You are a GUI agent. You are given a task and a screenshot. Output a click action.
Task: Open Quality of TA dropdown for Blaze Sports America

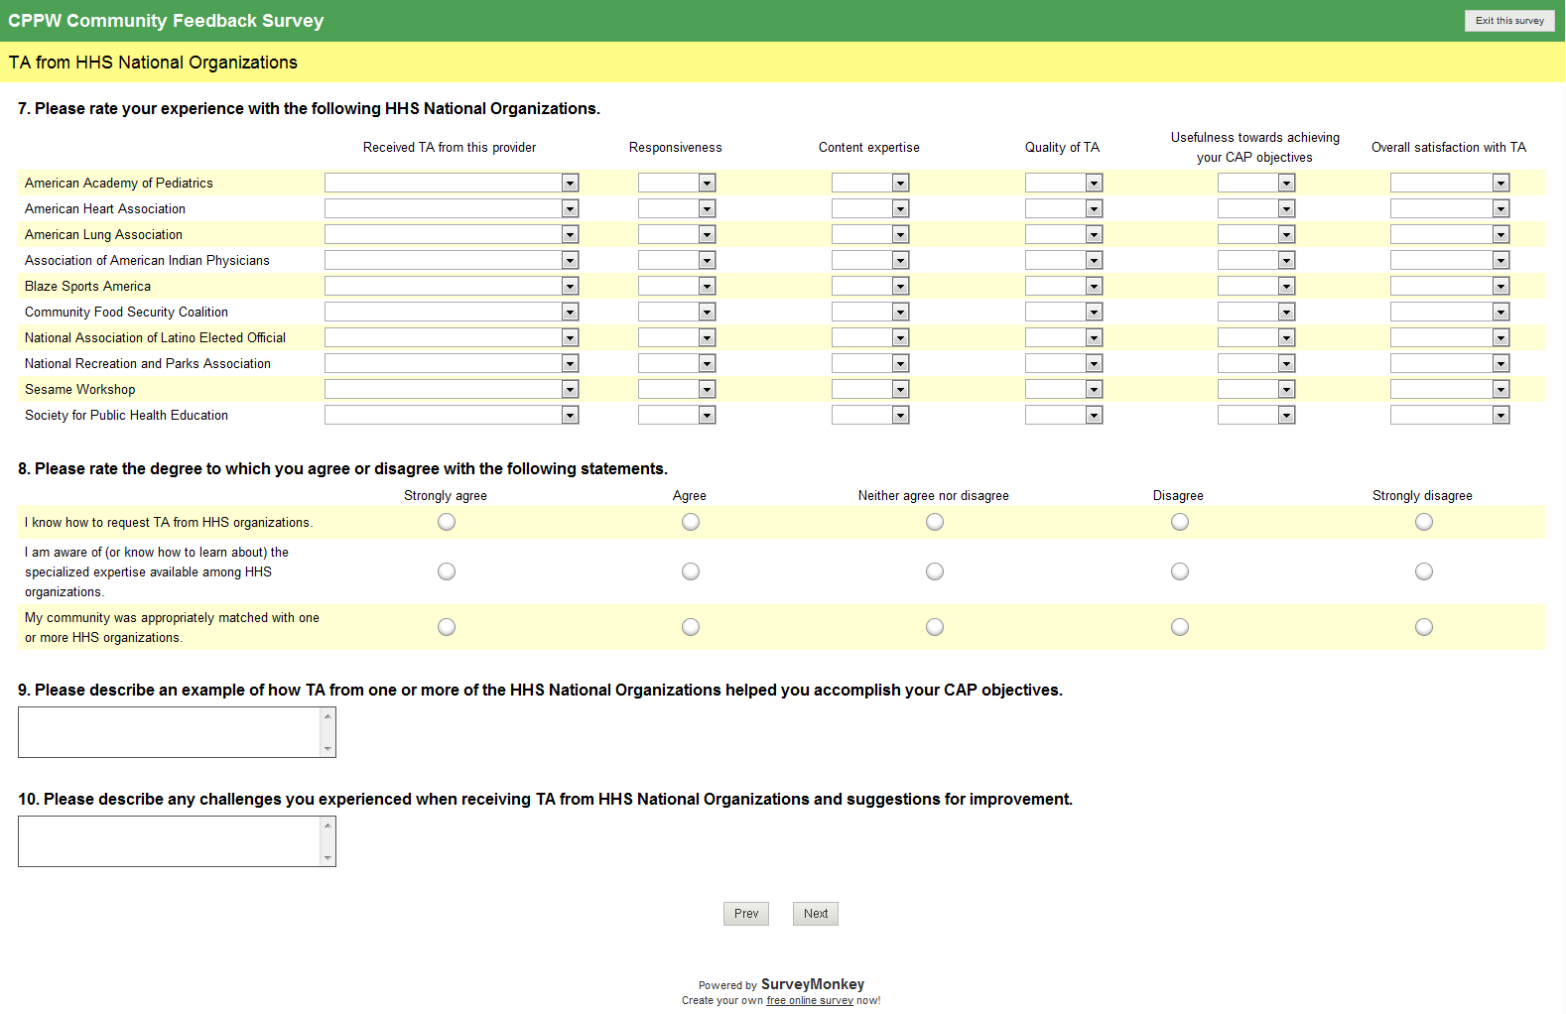[1063, 286]
